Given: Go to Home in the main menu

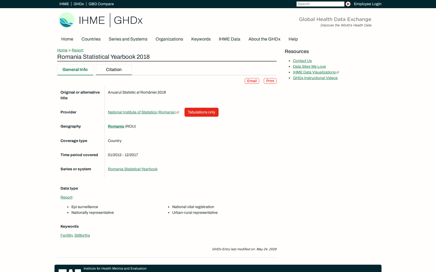Looking at the screenshot, I should 67,39.
